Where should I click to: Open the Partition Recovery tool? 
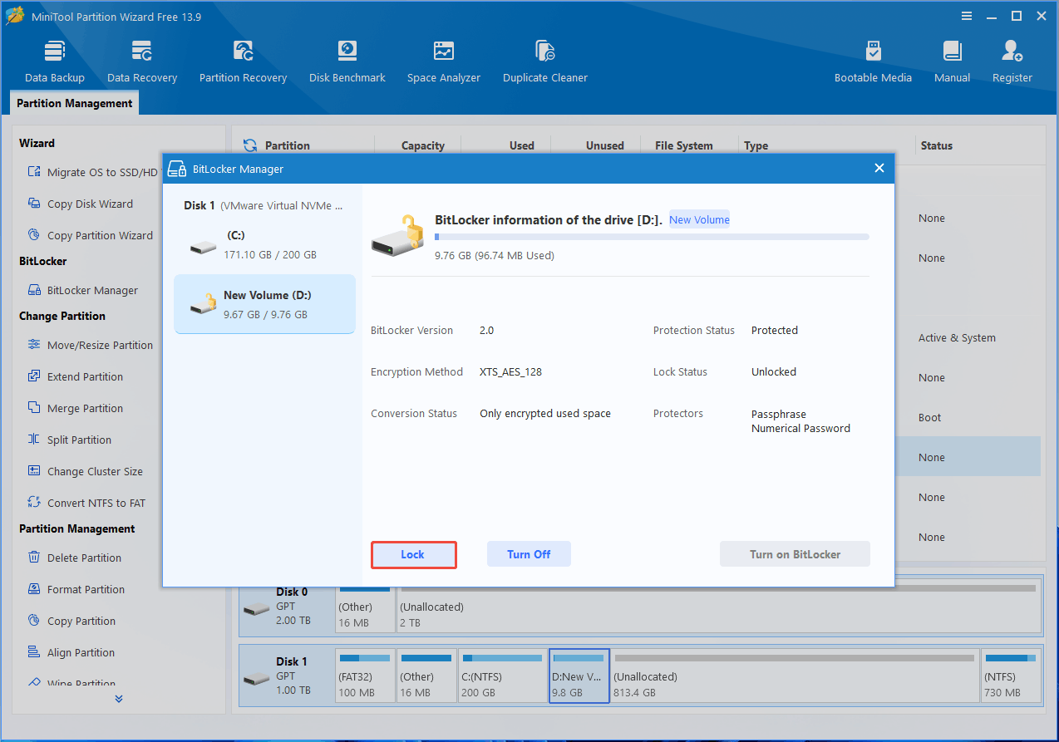coord(243,61)
